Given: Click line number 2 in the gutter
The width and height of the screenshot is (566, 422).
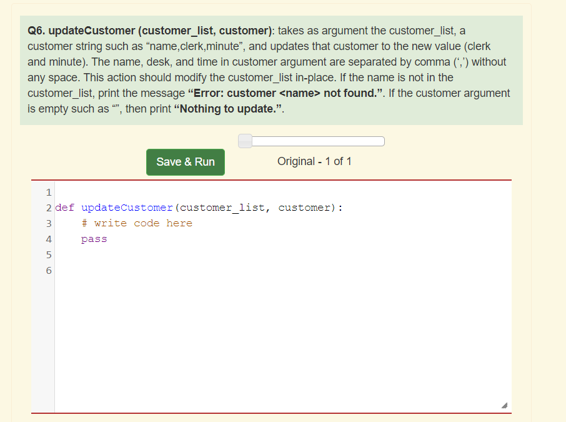Looking at the screenshot, I should 49,208.
